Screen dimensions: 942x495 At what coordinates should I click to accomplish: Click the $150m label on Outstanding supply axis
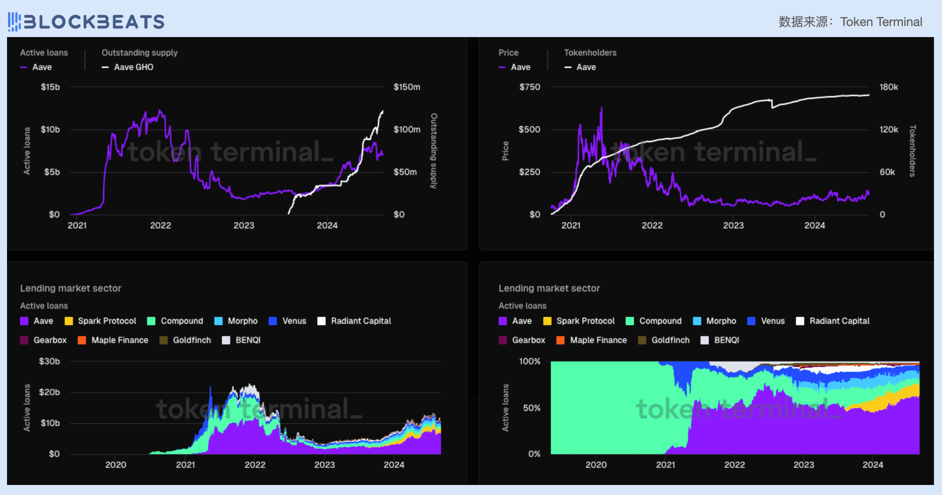(406, 87)
